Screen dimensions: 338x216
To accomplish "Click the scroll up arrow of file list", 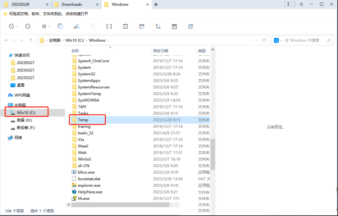I will point(212,49).
